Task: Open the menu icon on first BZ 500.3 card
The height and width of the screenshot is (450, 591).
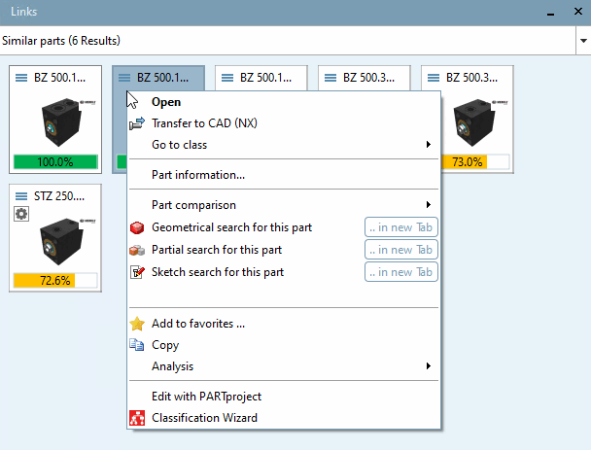Action: tap(330, 78)
